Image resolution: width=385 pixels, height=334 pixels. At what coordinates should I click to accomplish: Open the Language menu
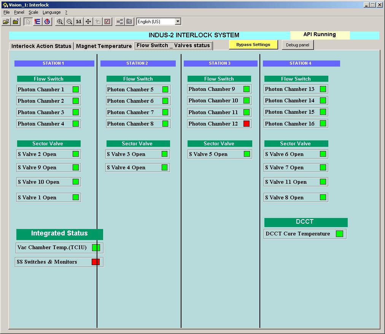click(52, 12)
